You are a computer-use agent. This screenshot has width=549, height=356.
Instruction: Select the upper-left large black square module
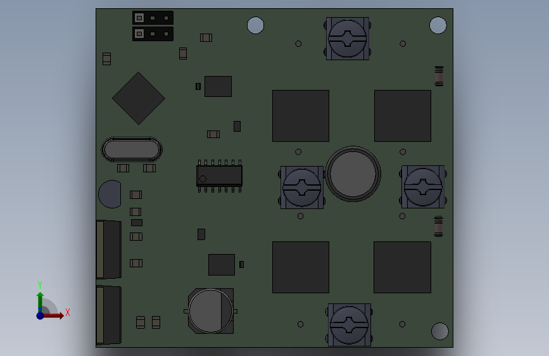point(301,116)
